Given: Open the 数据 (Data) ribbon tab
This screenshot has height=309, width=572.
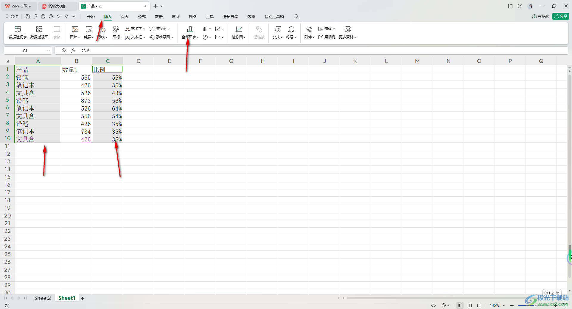Looking at the screenshot, I should (x=158, y=17).
